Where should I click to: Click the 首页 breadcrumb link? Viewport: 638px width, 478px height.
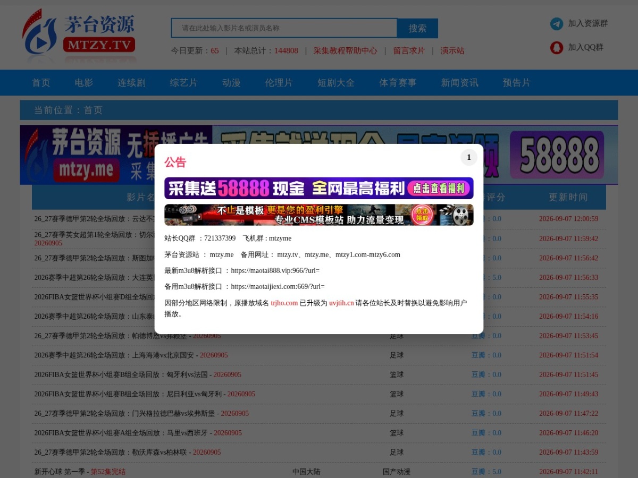(93, 110)
